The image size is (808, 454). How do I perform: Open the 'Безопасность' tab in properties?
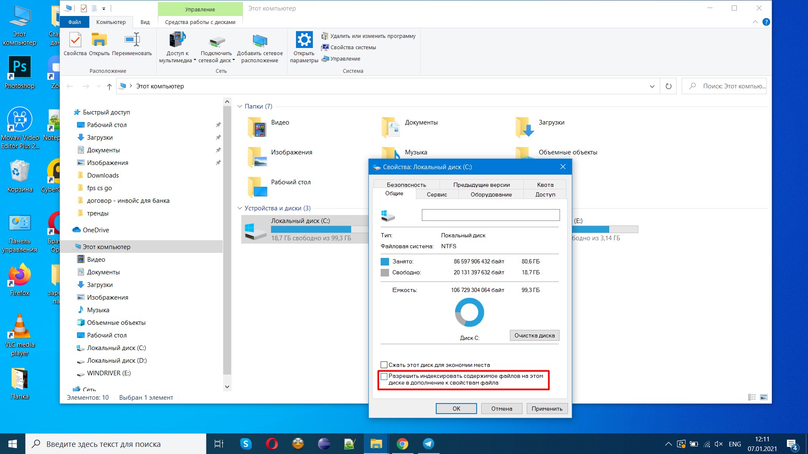point(406,185)
